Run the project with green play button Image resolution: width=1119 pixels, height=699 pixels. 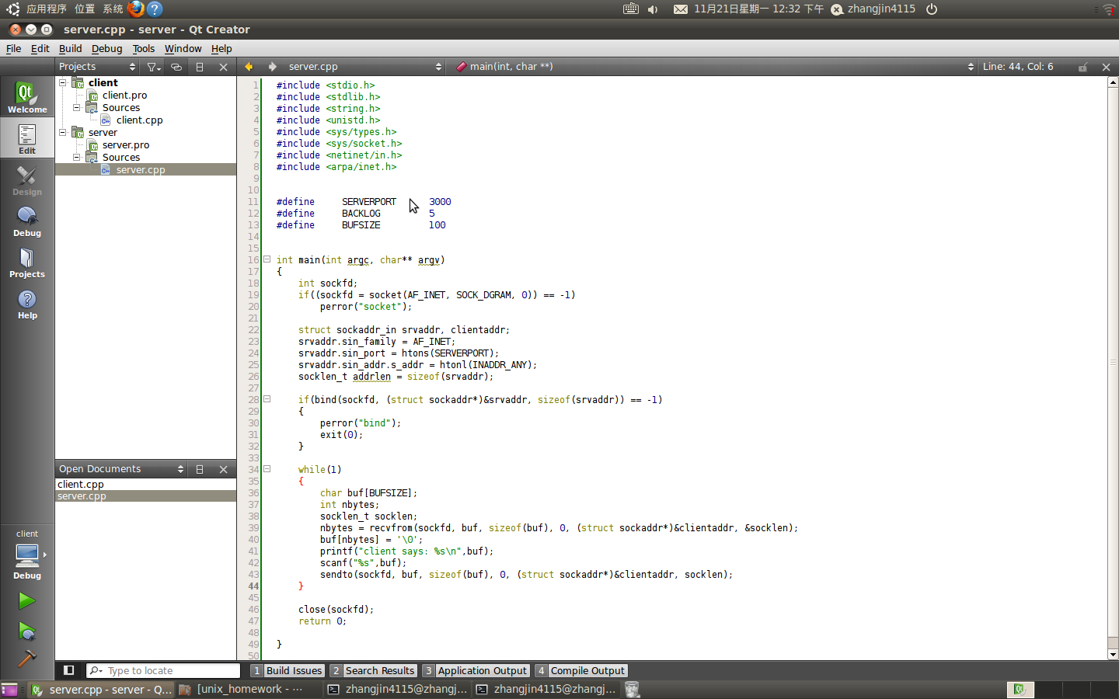(x=27, y=600)
